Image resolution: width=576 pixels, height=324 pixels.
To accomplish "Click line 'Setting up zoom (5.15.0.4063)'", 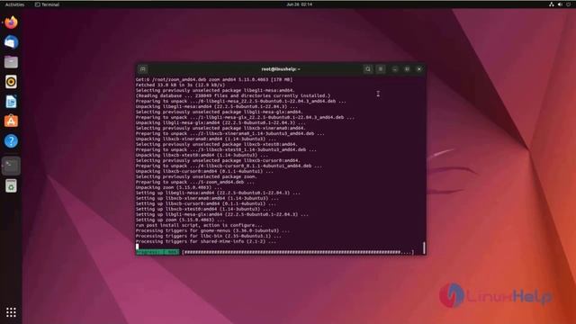I will [x=180, y=220].
